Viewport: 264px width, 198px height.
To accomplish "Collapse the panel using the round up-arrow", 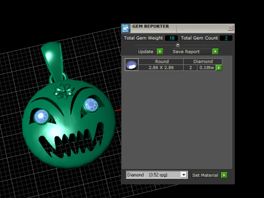I will (x=178, y=45).
